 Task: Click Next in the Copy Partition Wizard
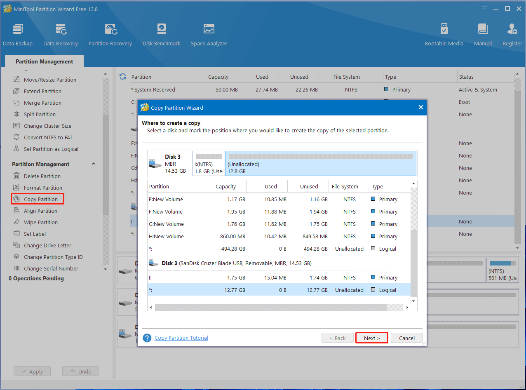pos(372,338)
